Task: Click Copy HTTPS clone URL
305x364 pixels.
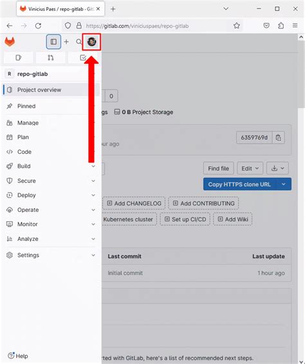Action: [239, 184]
